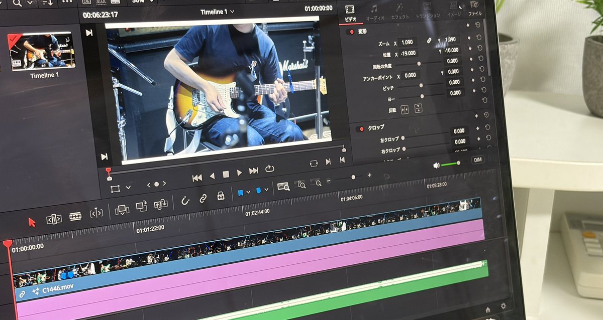Open the ファイル inspector tab
The height and width of the screenshot is (320, 603).
[475, 9]
